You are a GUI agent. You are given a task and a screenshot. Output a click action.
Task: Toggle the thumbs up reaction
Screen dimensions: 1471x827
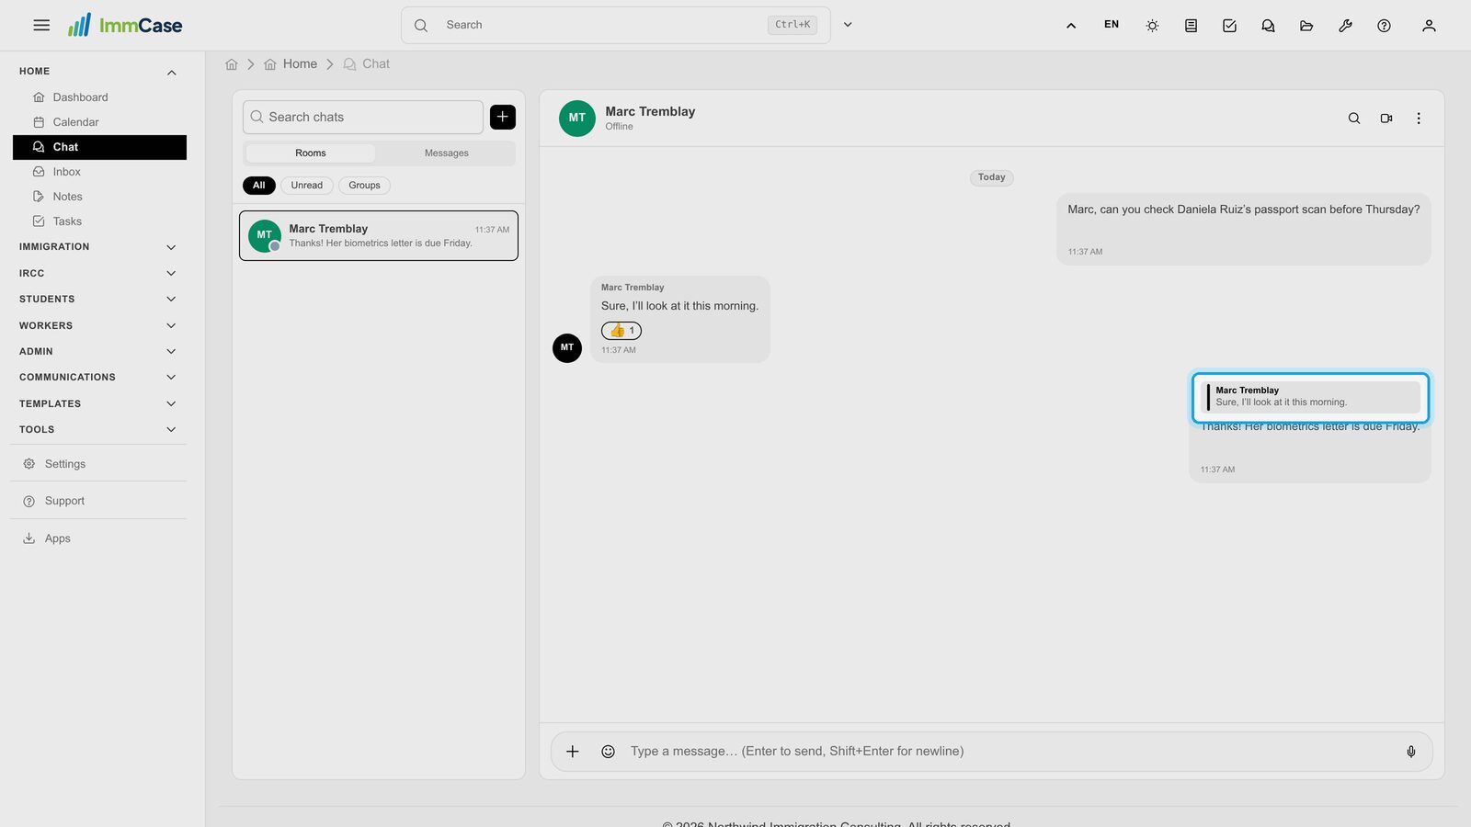621,331
